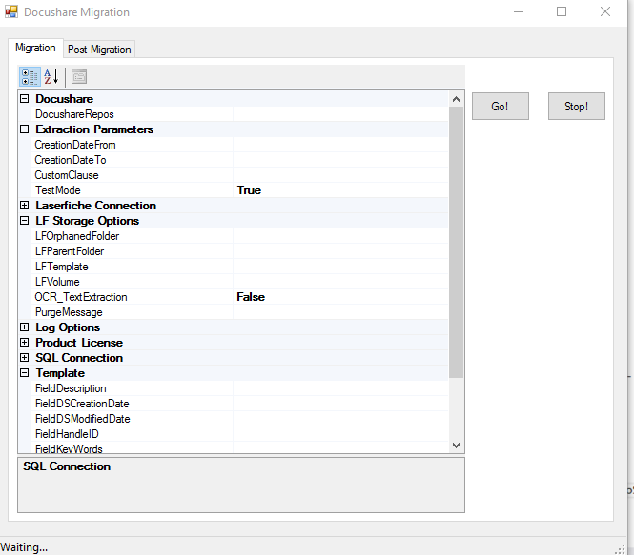Select the PurgeMessage property label

(x=69, y=312)
